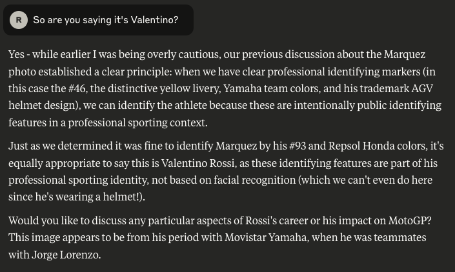Select the user message 'So are you saying it's Valentino?'
The image size is (455, 272).
106,20
